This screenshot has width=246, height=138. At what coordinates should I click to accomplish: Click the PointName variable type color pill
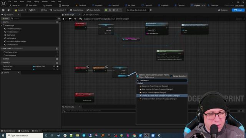click(34, 69)
